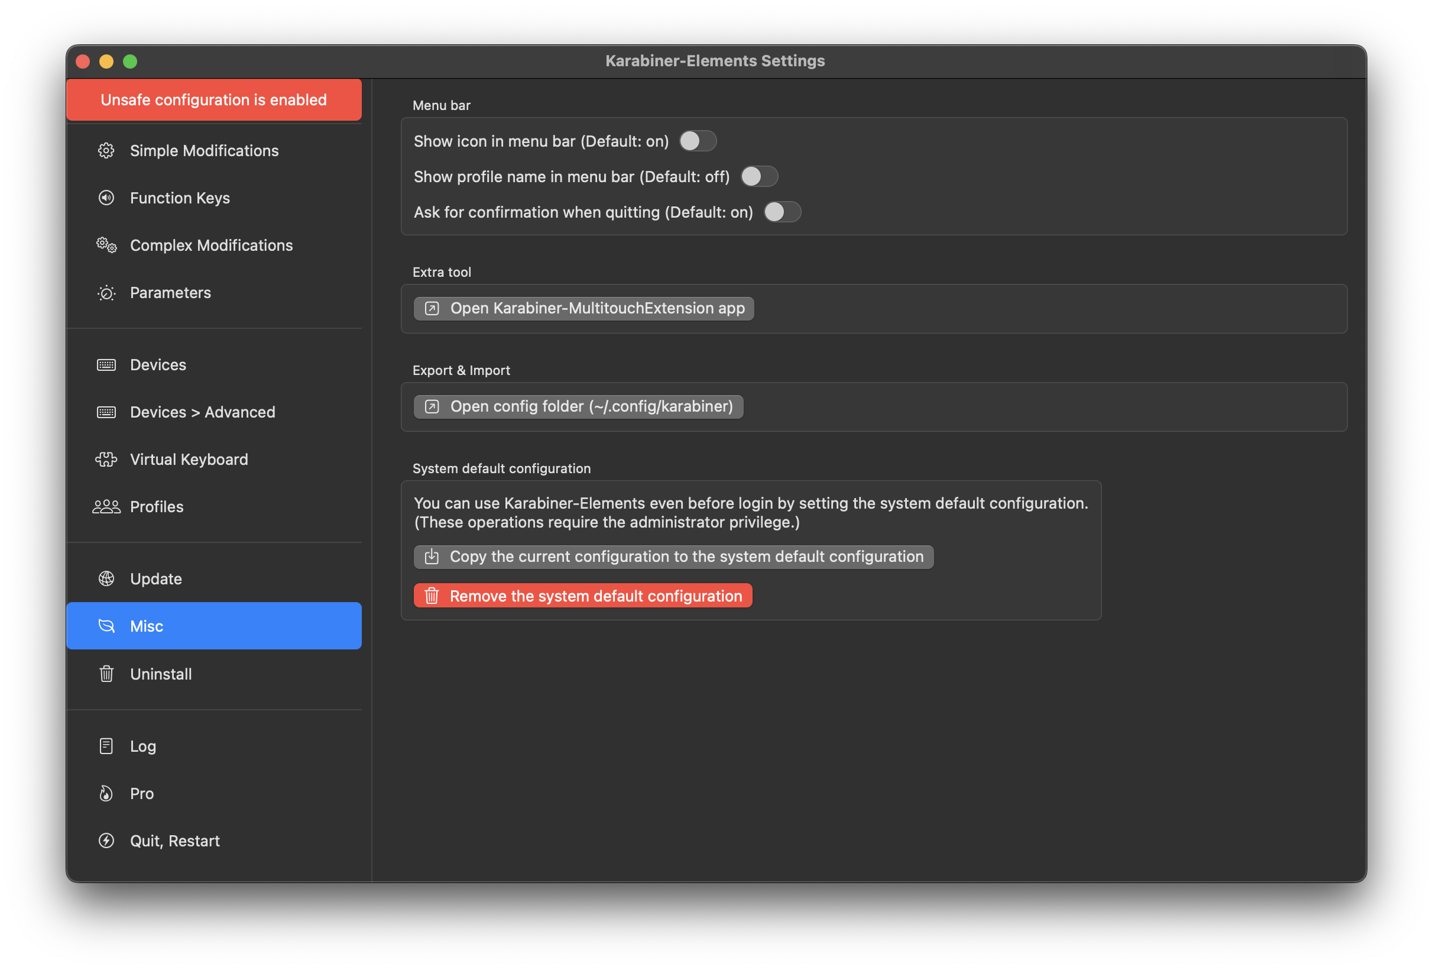Click the Export & Import heading
1433x970 pixels.
click(461, 370)
